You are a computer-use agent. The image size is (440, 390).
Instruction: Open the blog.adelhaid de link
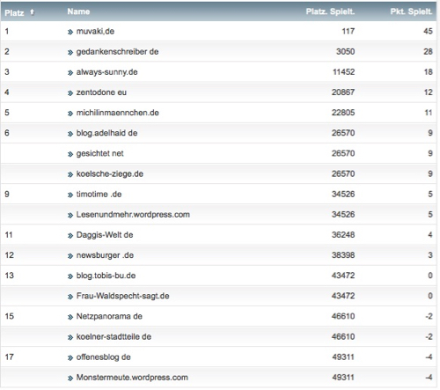click(106, 133)
